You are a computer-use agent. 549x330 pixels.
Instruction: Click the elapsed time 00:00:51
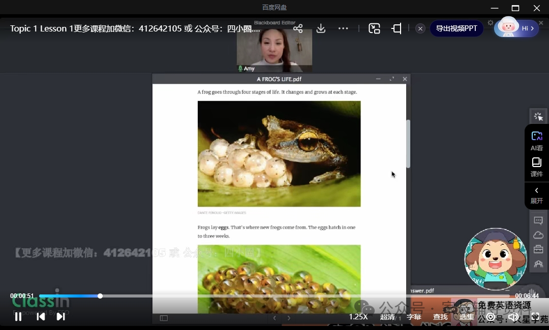click(22, 296)
